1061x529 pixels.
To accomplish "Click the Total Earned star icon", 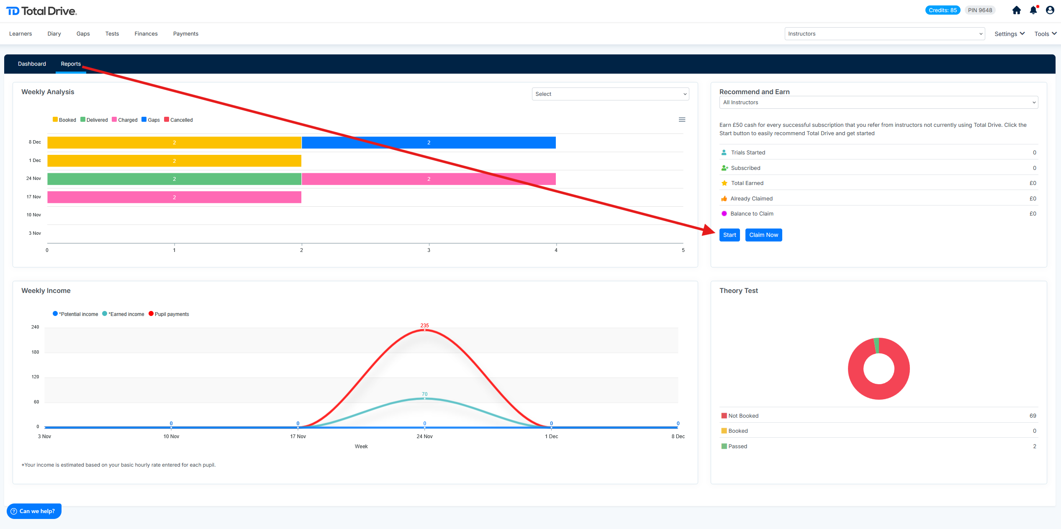I will 724,183.
